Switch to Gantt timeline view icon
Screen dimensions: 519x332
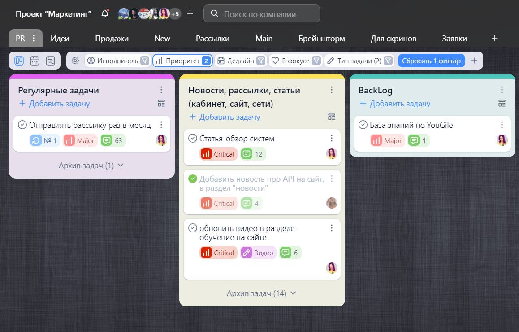click(50, 61)
